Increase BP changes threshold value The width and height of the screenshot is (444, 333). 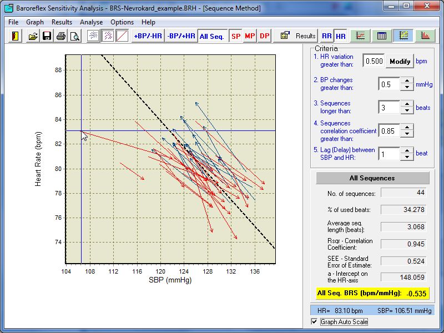(407, 80)
